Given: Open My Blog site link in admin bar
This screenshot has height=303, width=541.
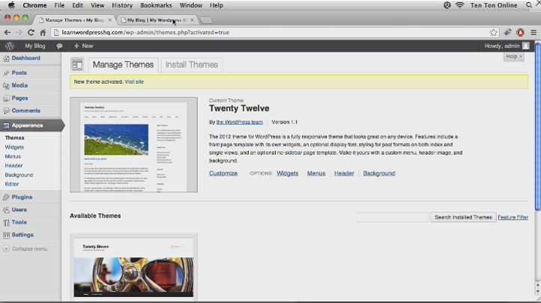Looking at the screenshot, I should coord(35,46).
